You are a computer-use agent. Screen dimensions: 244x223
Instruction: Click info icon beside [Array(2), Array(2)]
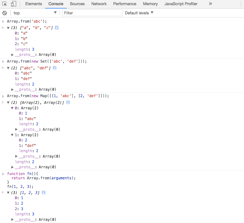click(x=68, y=102)
